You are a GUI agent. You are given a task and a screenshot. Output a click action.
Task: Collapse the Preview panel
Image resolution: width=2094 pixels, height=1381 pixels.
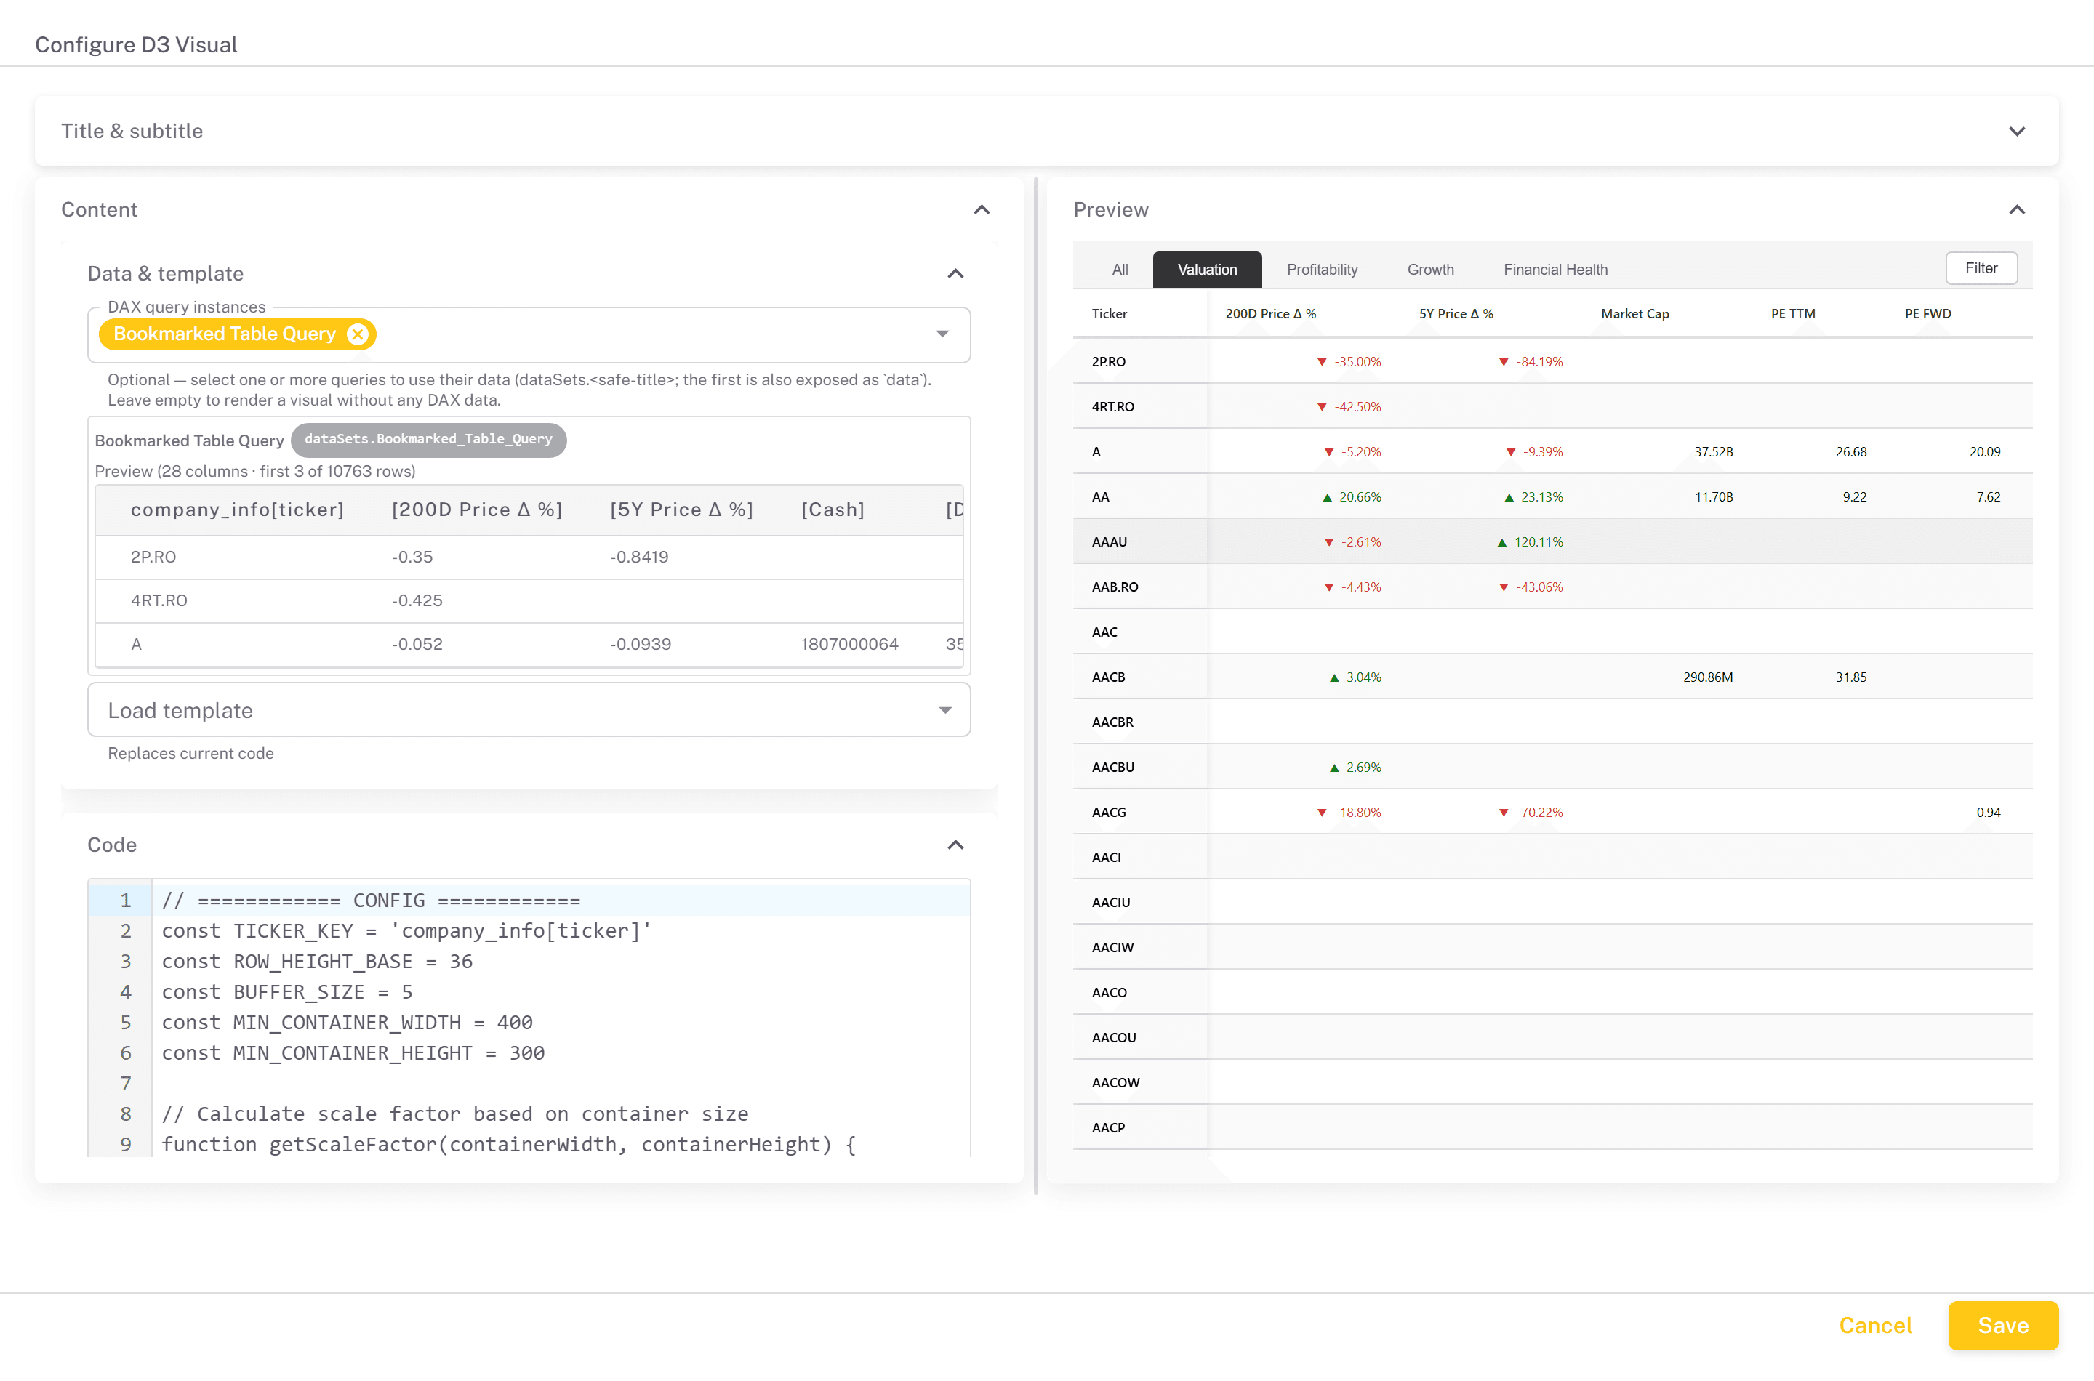pos(2016,209)
